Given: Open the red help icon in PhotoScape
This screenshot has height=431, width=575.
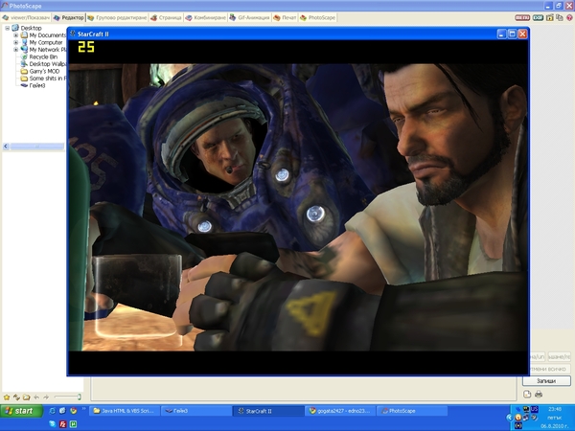Looking at the screenshot, I should [570, 17].
